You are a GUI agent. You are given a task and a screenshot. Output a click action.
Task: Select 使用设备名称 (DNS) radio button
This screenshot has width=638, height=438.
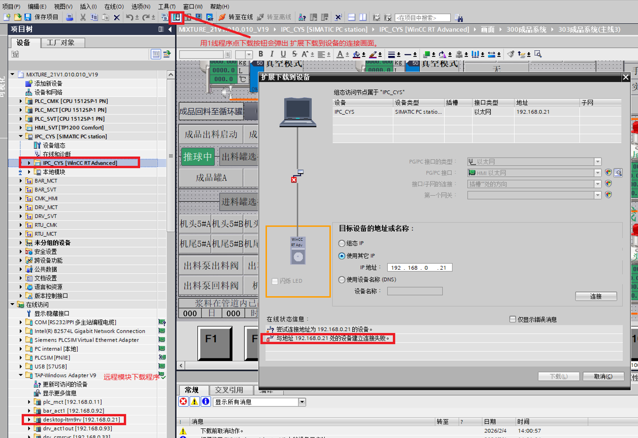342,279
